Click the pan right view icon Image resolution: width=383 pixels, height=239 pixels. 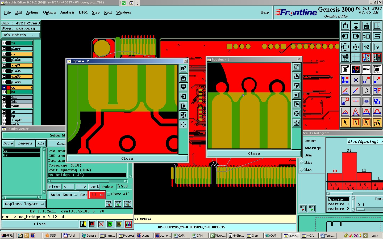(356, 36)
